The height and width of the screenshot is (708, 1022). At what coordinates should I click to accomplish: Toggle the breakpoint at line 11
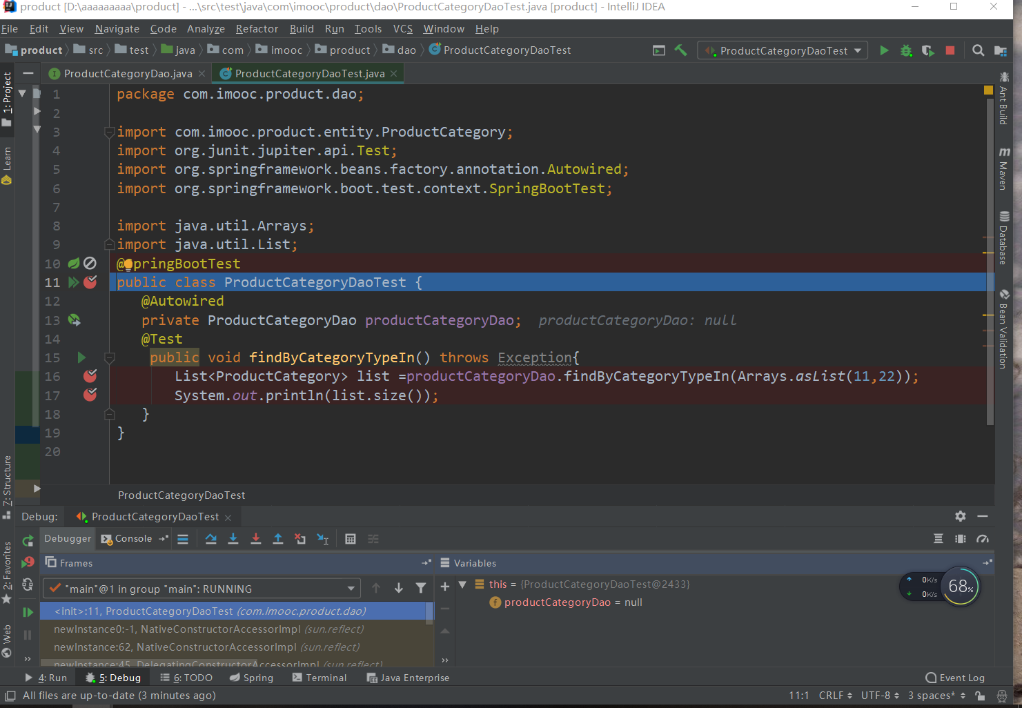[90, 282]
